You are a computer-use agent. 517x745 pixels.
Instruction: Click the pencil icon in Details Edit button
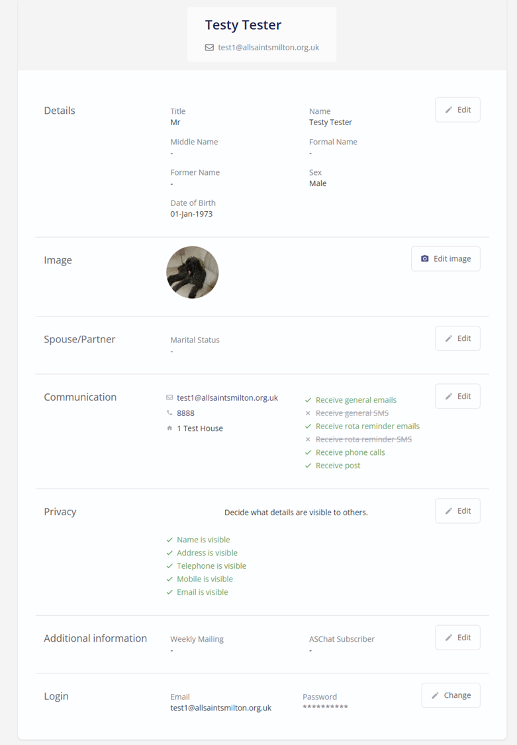pos(449,110)
